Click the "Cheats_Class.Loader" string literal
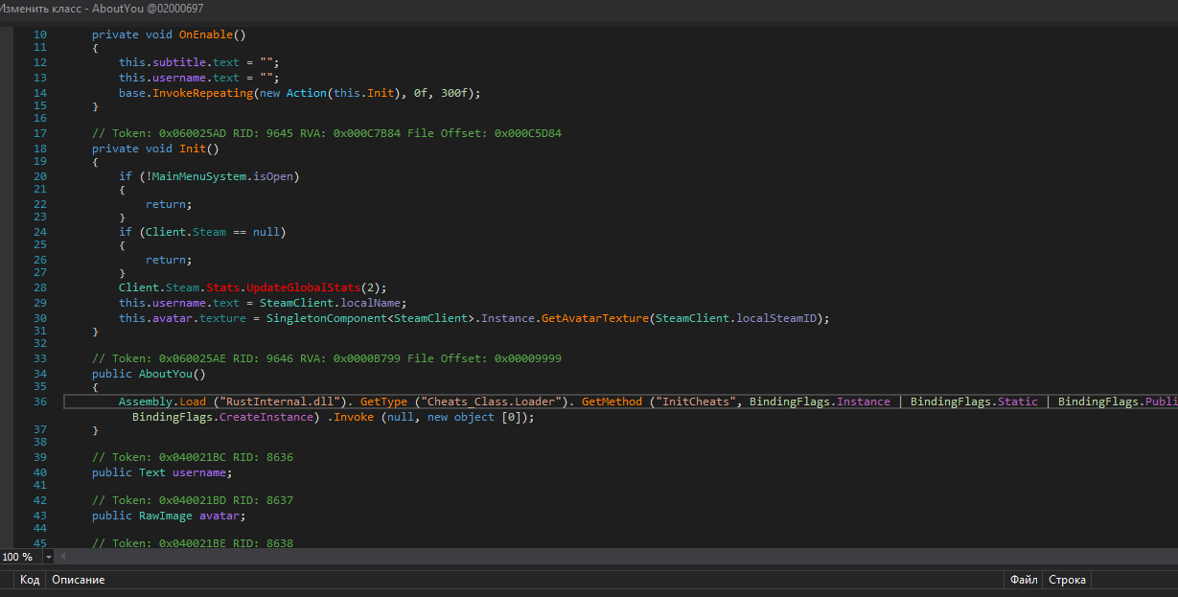 (493, 402)
